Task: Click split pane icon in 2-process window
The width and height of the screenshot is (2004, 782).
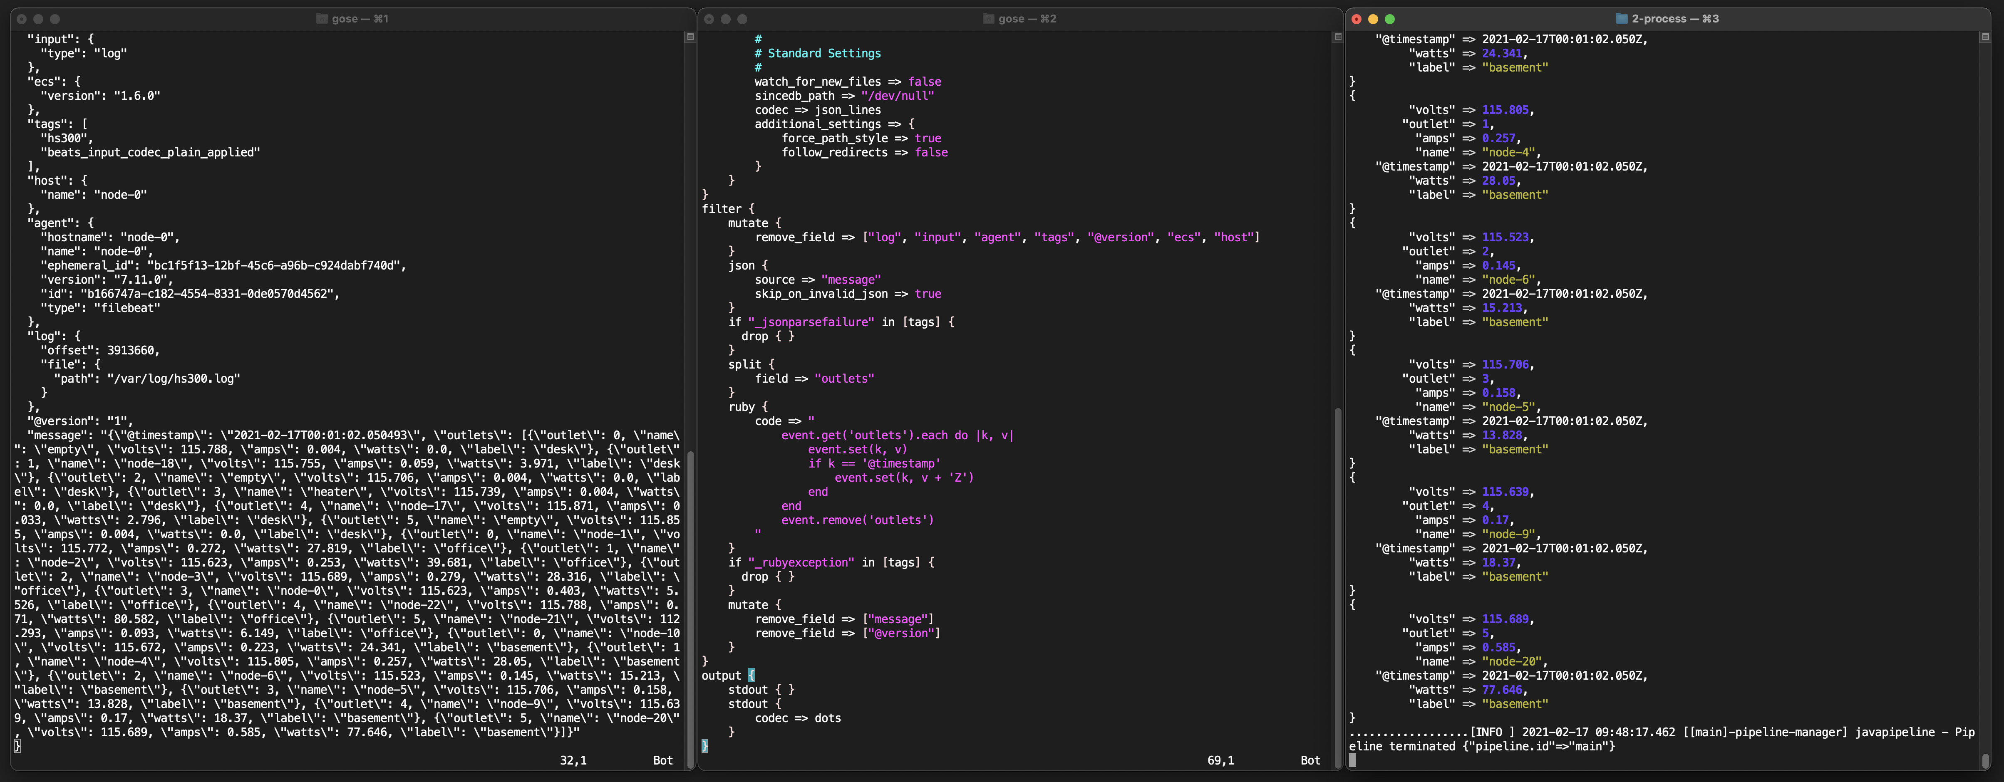Action: point(1984,37)
